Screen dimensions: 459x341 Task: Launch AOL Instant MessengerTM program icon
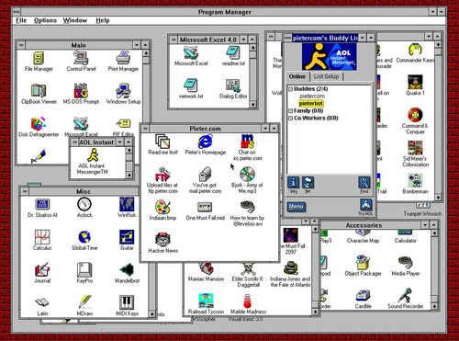coord(93,162)
